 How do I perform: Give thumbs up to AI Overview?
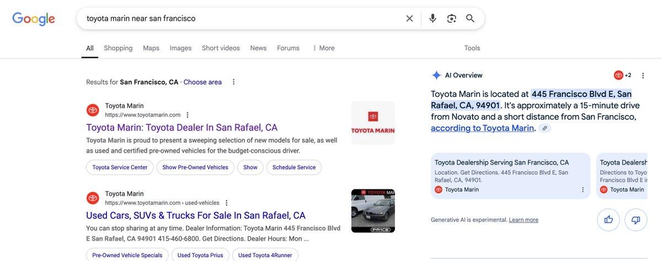point(608,220)
